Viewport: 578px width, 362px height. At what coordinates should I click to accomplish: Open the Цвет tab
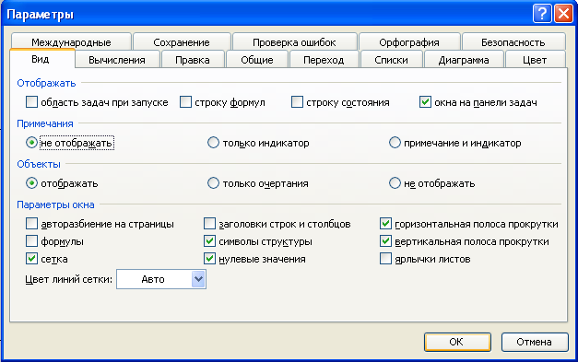pos(535,60)
